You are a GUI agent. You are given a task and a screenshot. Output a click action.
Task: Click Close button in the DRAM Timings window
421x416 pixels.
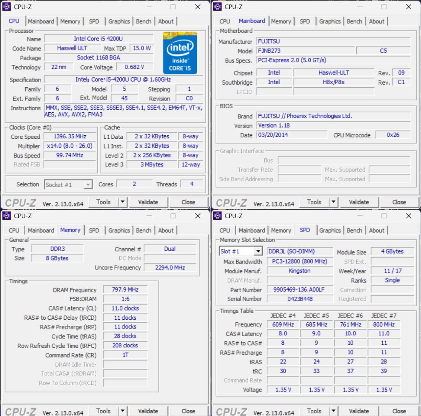click(x=188, y=411)
